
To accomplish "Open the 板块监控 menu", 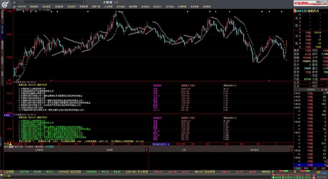I will (x=46, y=7).
